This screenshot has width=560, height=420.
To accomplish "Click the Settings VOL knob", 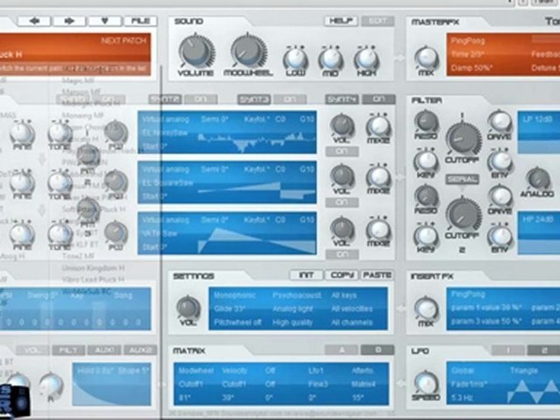I will (188, 307).
